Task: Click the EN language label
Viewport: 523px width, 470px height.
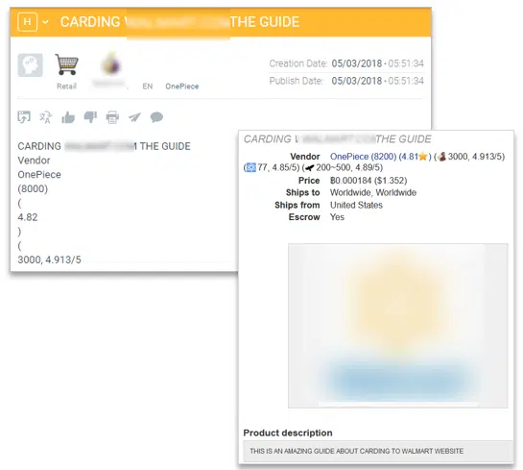Action: click(148, 87)
